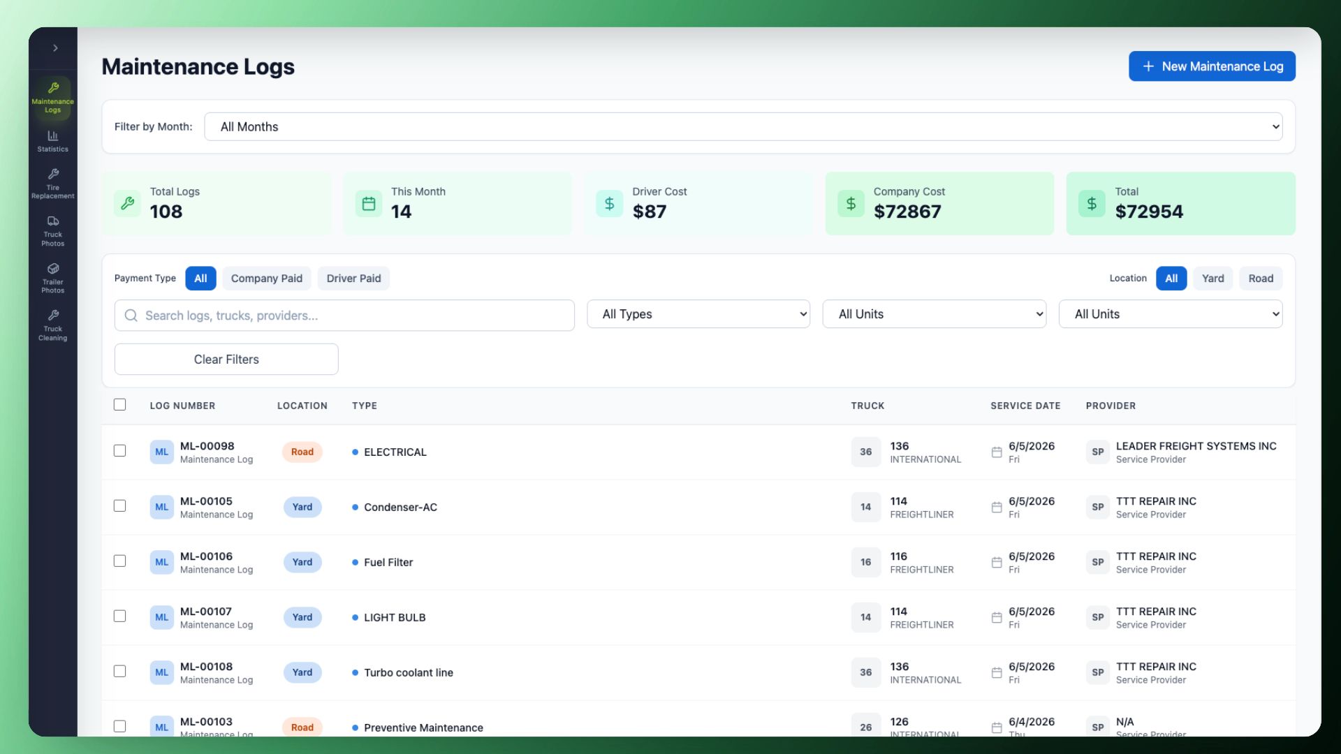Sort by LOG NUMBER column header
Image resolution: width=1341 pixels, height=754 pixels.
pos(182,406)
